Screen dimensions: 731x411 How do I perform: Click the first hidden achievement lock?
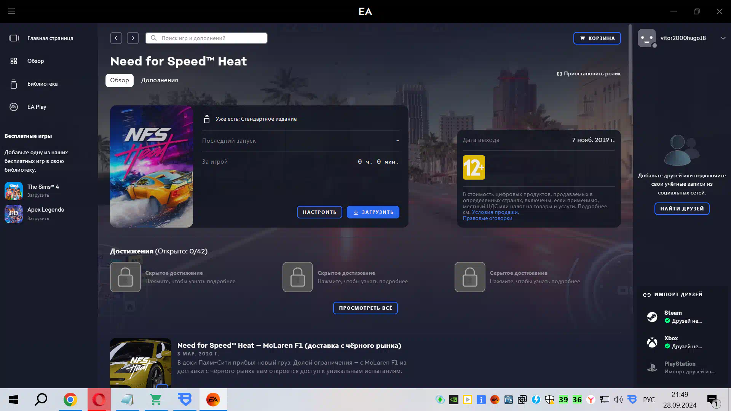[x=125, y=277]
